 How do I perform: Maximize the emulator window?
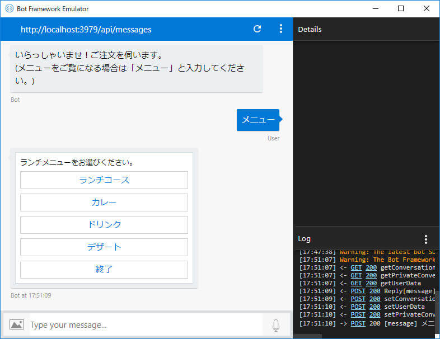click(x=401, y=8)
